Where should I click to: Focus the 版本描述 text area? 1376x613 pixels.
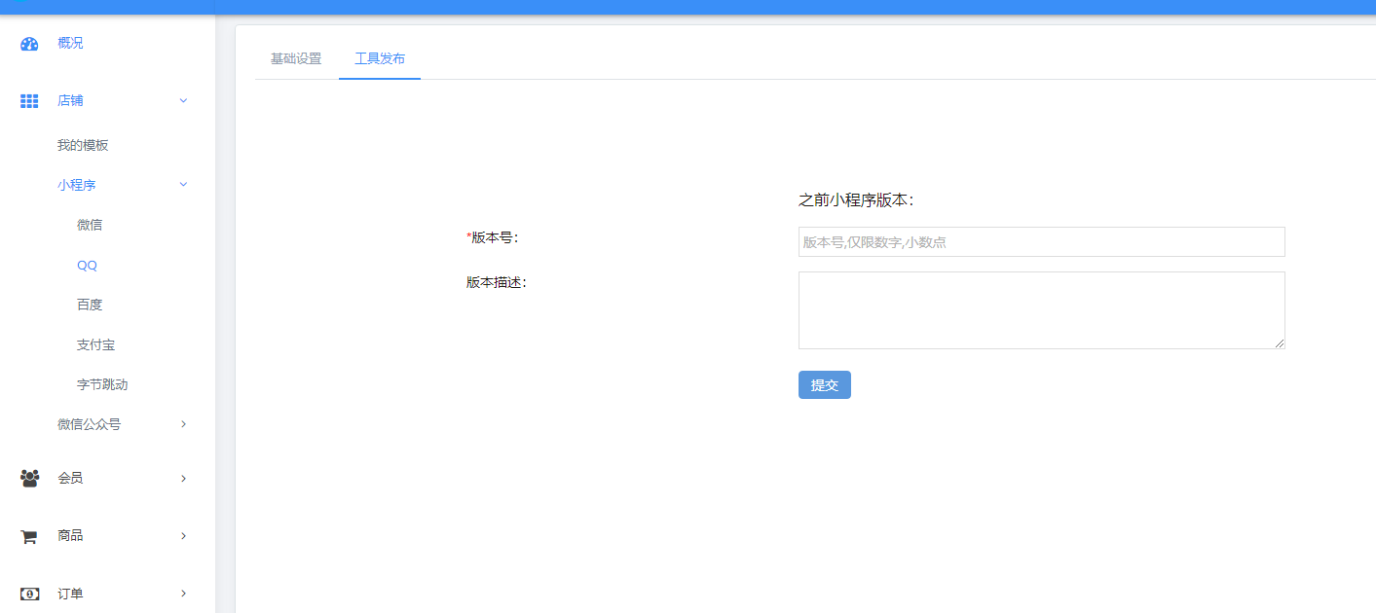[x=1042, y=310]
